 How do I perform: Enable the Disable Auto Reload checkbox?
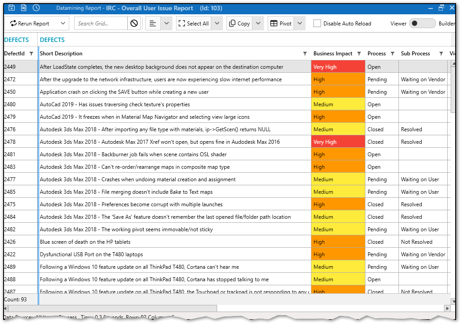tap(317, 24)
